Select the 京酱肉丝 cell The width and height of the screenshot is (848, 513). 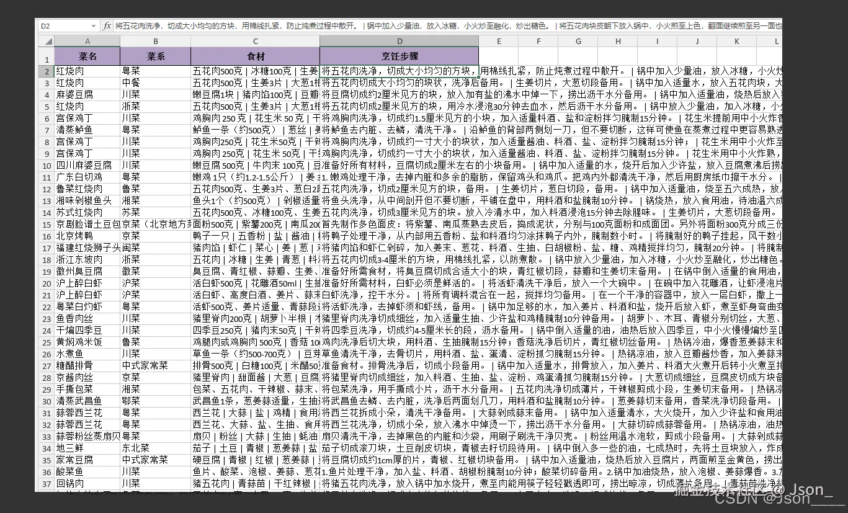(x=87, y=377)
